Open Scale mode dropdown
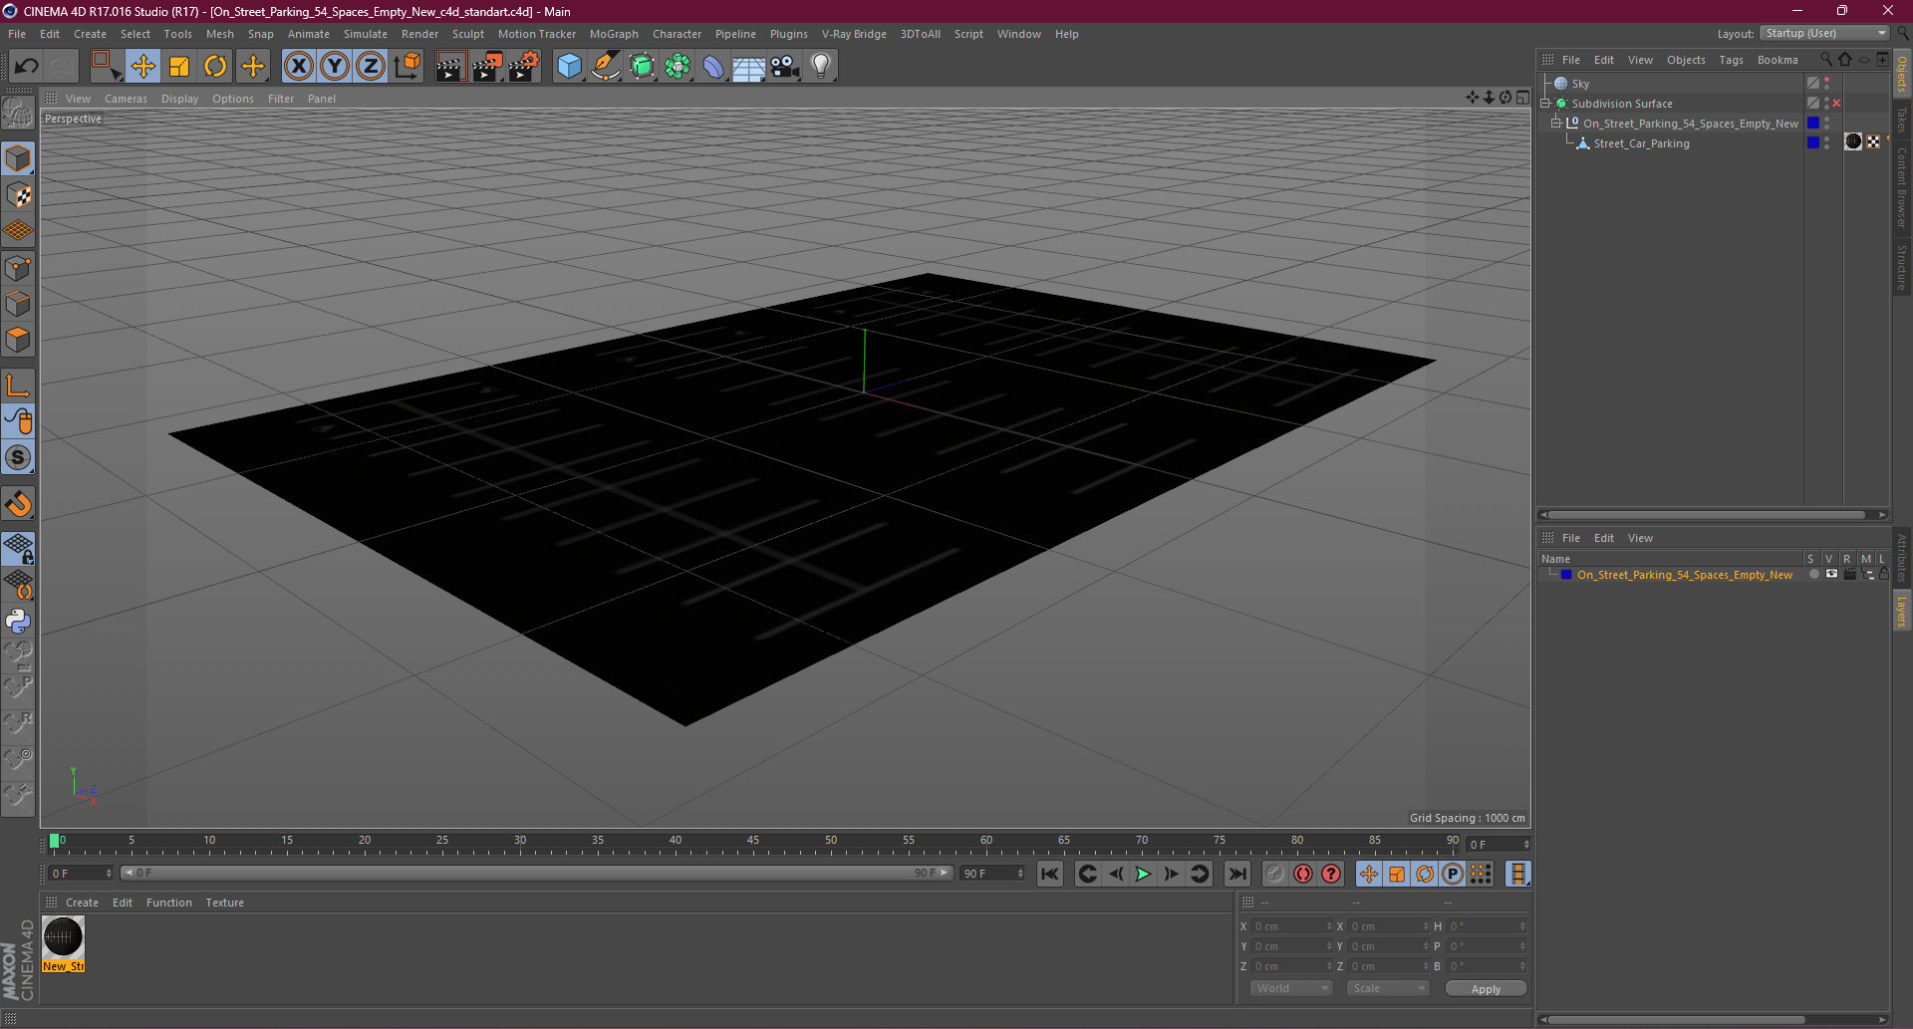The height and width of the screenshot is (1029, 1913). 1388,988
